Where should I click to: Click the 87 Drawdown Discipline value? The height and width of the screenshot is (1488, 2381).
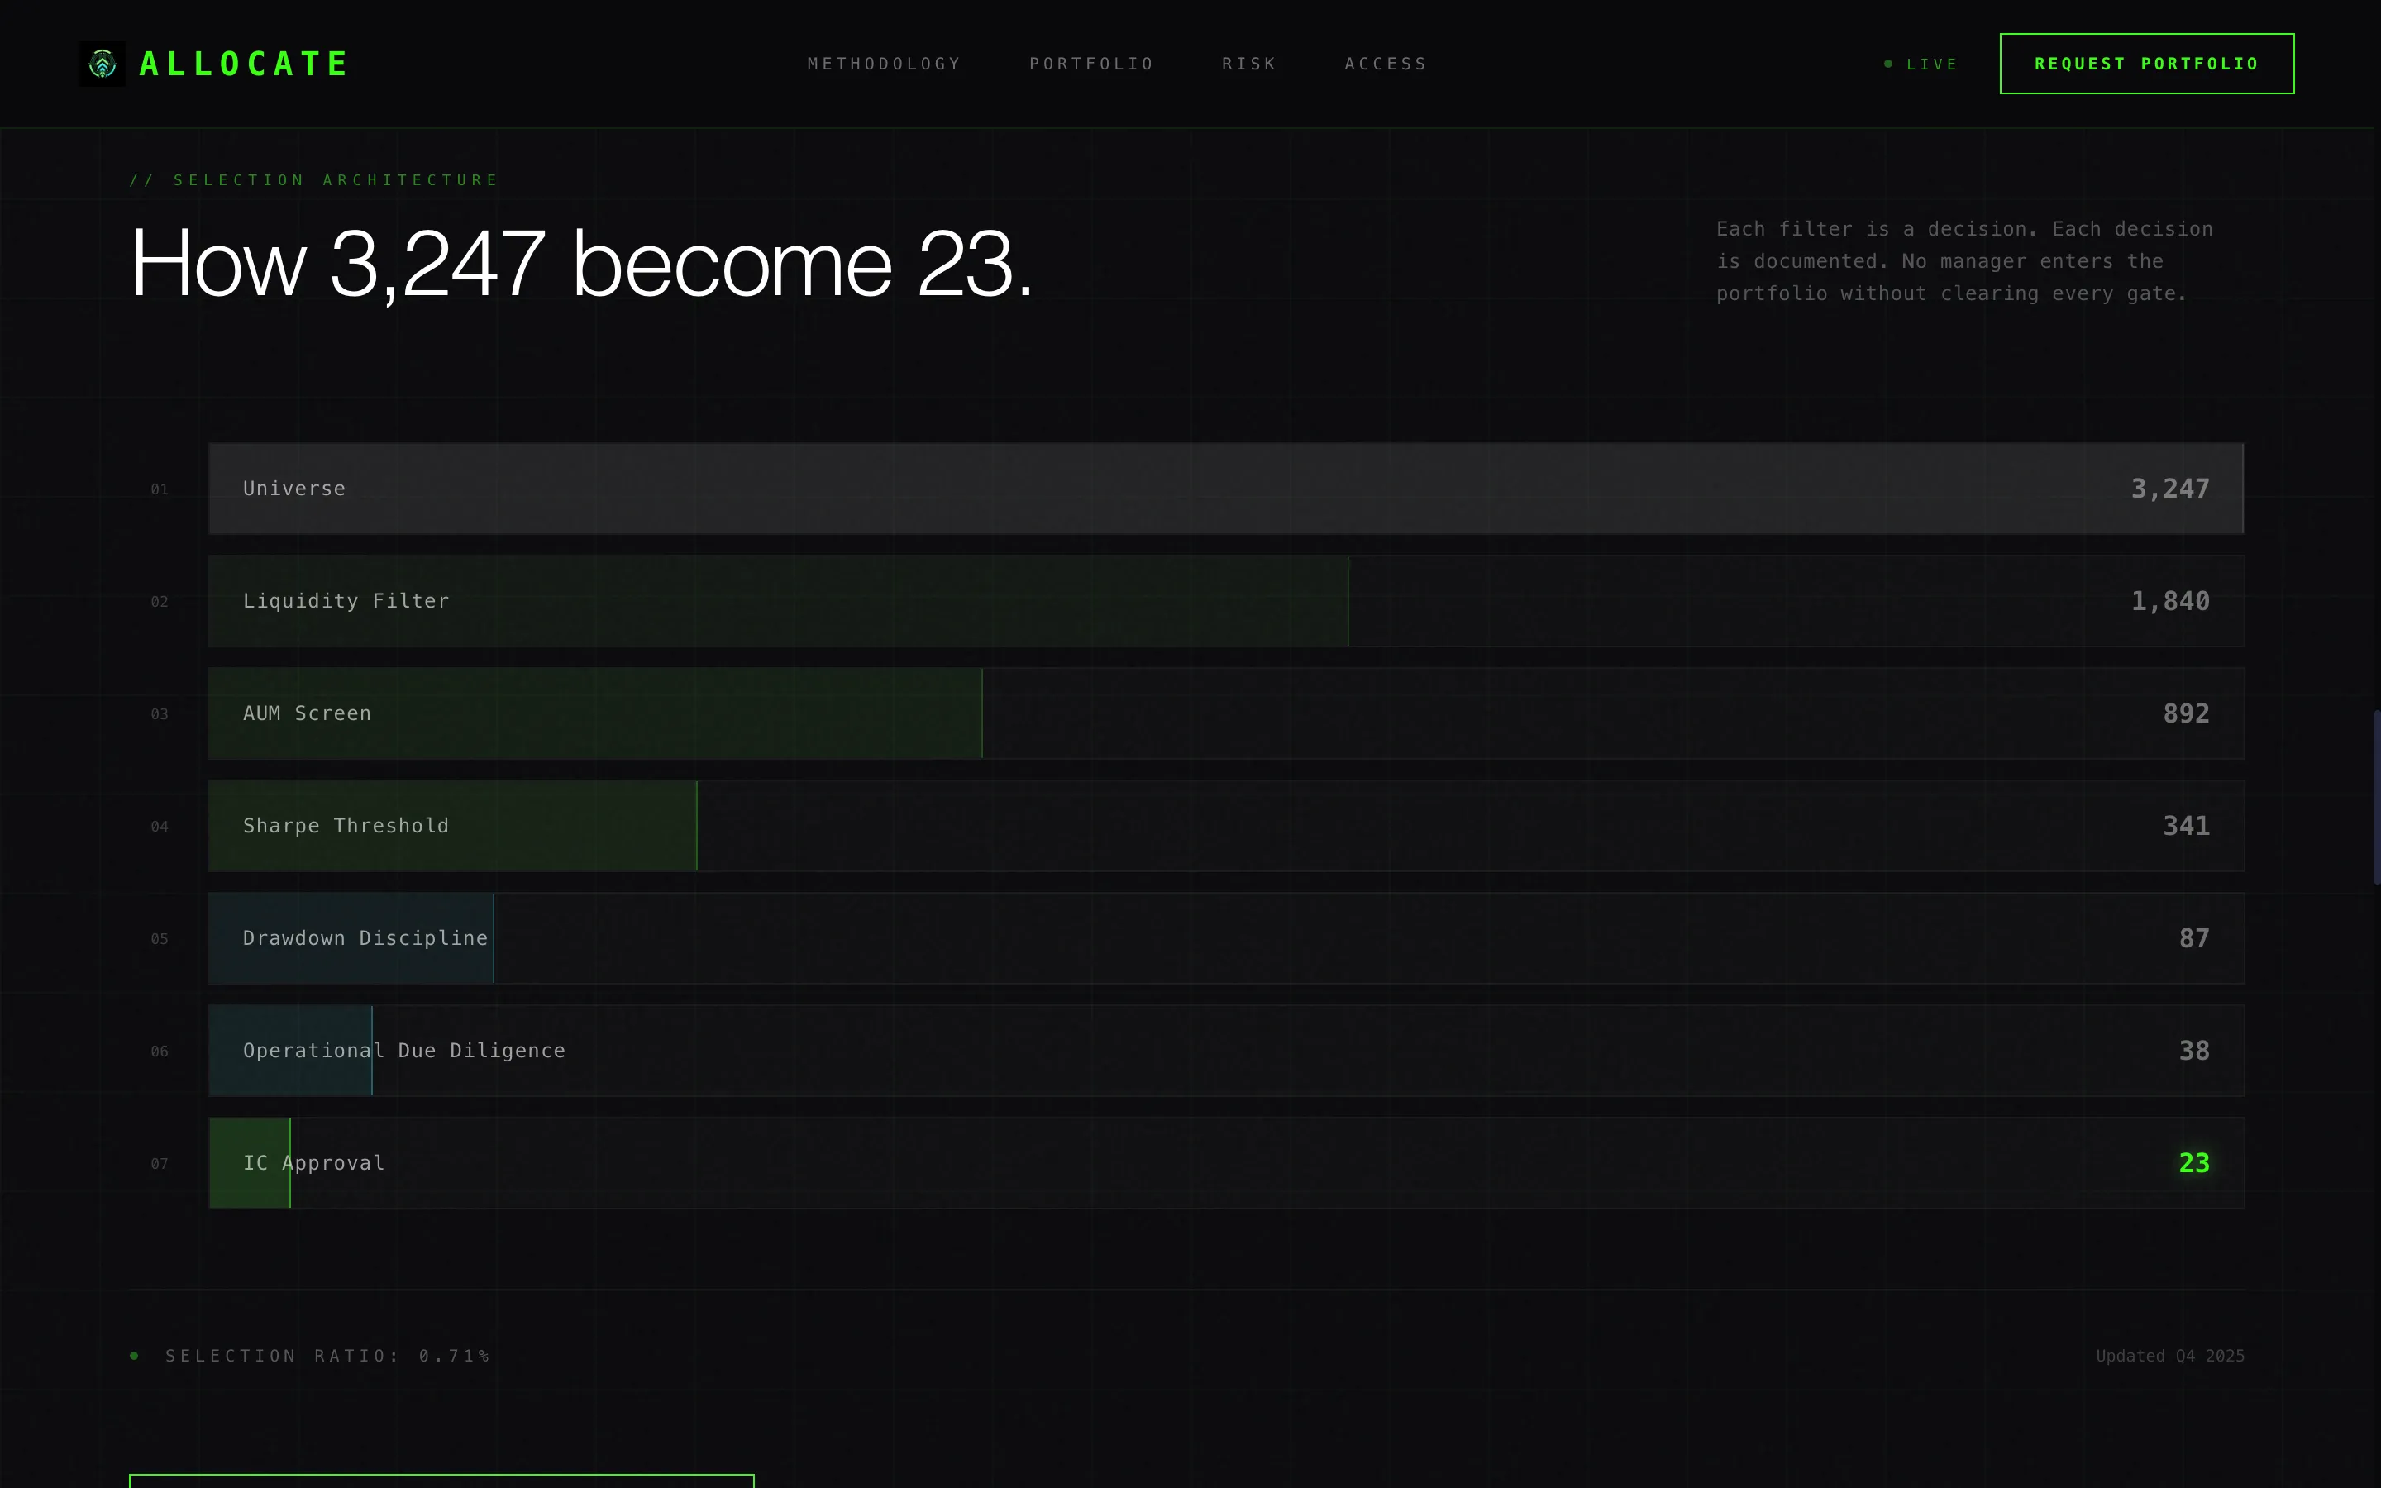2194,938
